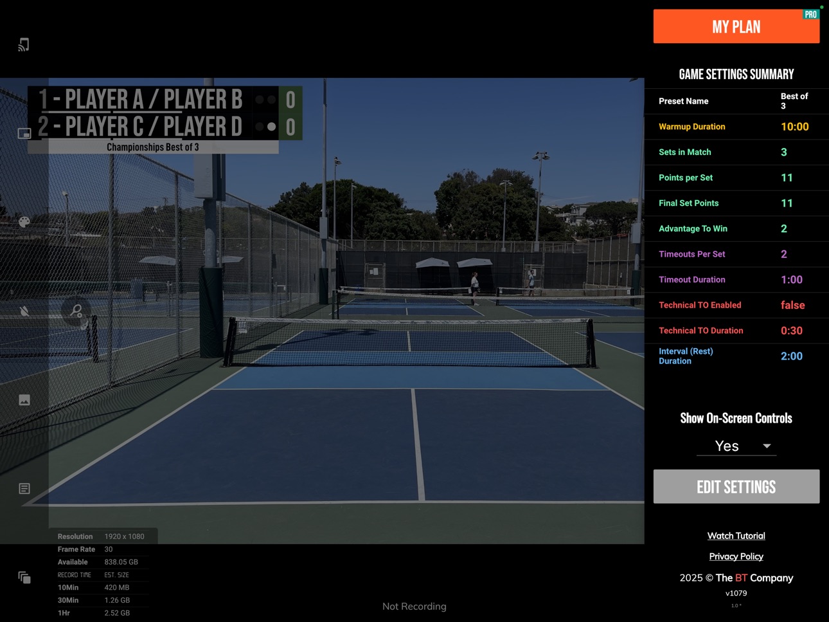Click the EDIT SETTINGS button
The image size is (829, 622).
[736, 487]
